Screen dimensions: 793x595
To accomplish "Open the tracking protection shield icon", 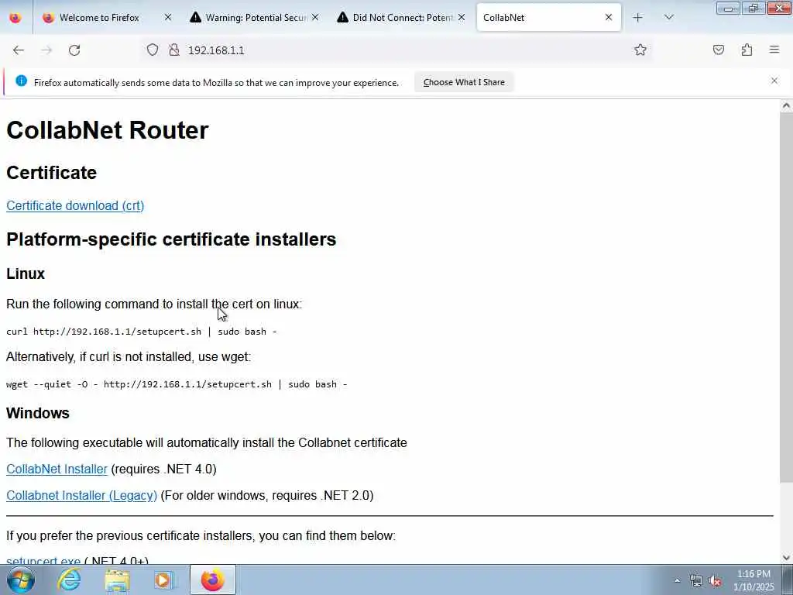I will coord(153,50).
